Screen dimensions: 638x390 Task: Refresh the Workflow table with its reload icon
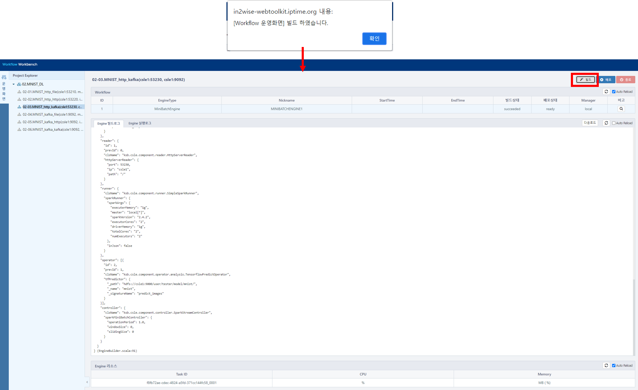(606, 91)
